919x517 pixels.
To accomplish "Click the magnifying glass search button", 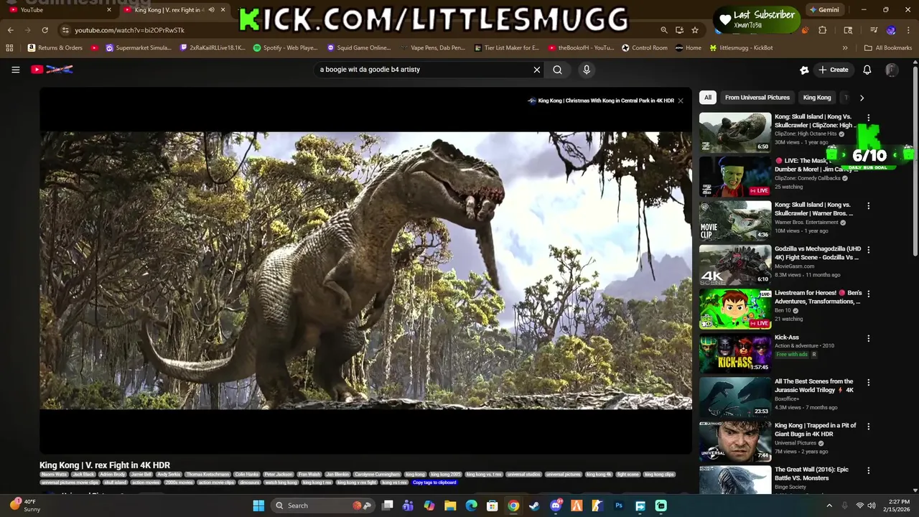I will pos(557,70).
